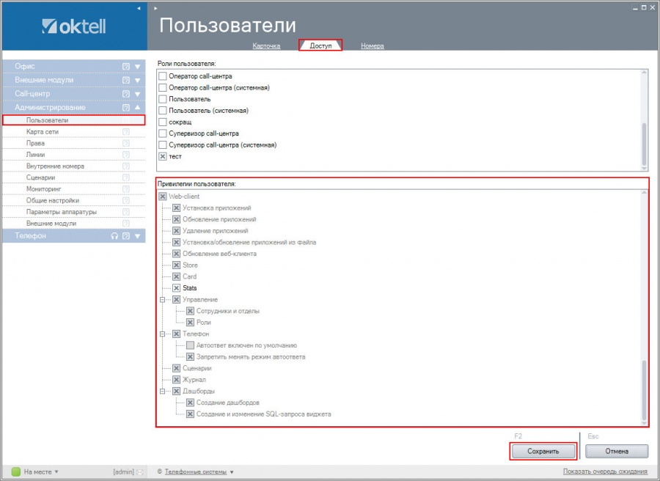
Task: Enable Автоответ включен по умолчанию checkbox
Action: click(x=191, y=345)
